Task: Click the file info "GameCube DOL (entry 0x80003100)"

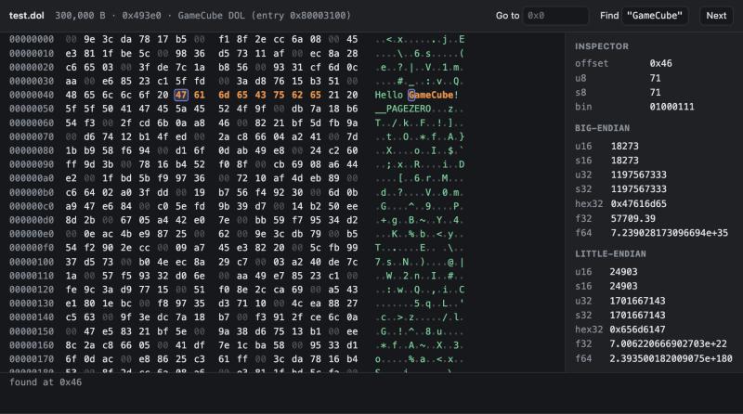Action: (x=265, y=16)
